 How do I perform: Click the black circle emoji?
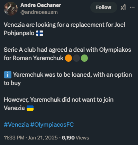click(76, 58)
